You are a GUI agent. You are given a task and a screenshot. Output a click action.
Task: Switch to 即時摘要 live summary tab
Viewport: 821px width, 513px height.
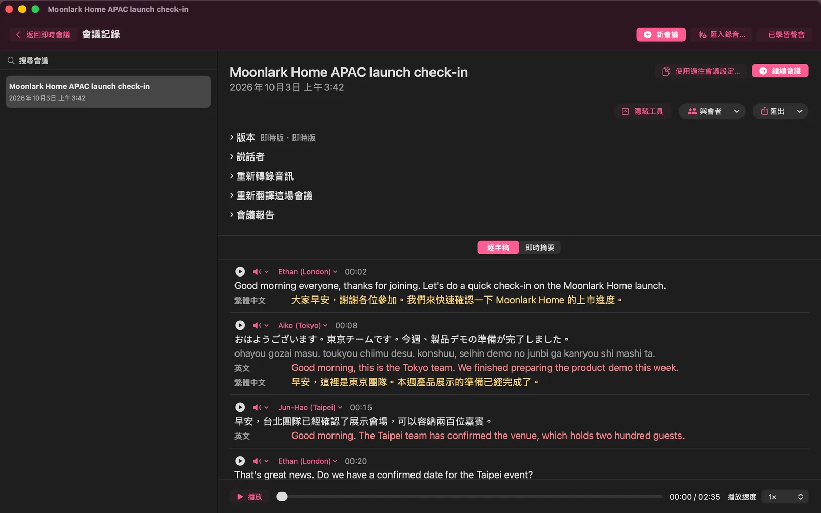tap(540, 248)
